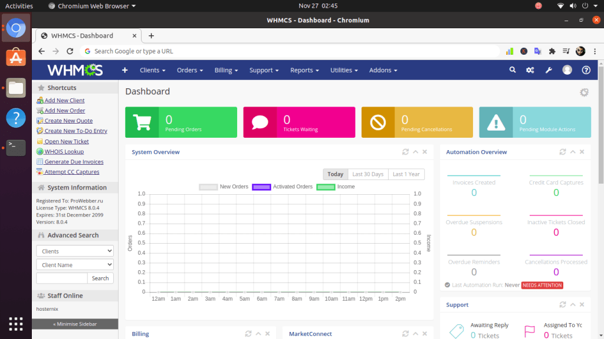Click the NEEDS ATTENTION badge

click(542, 285)
